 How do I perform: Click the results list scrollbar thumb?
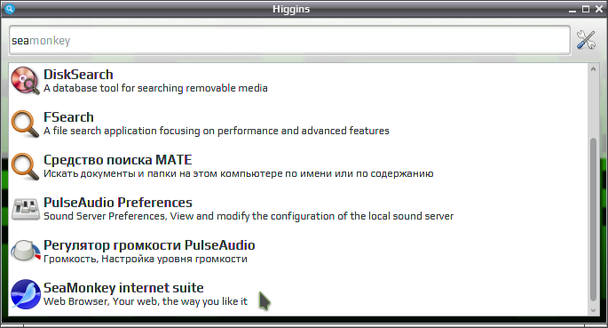tap(593, 220)
